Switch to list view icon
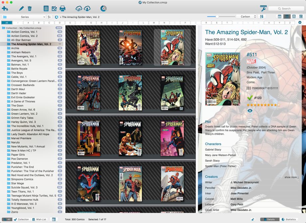The width and height of the screenshot is (306, 223). click(x=279, y=17)
